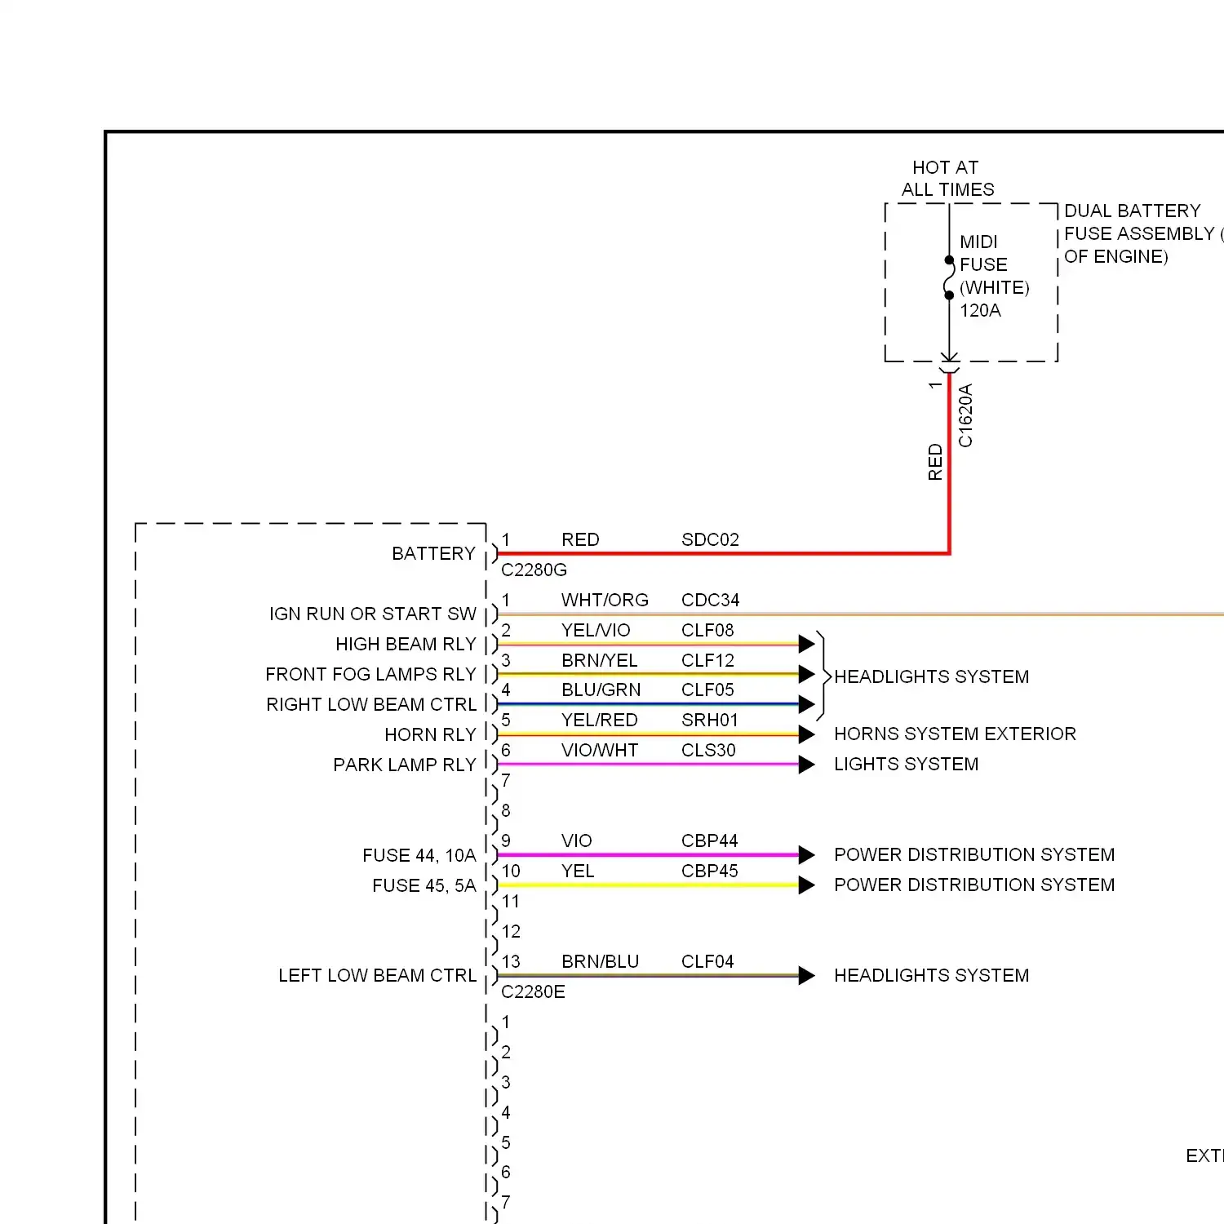Click the IGN RUN OR START SW label
This screenshot has height=1224, width=1224.
click(x=373, y=614)
